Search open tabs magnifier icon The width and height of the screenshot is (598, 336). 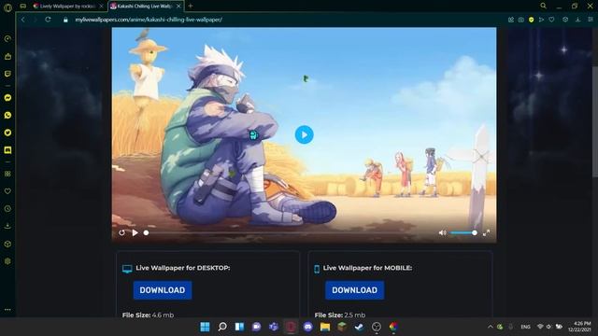tap(543, 6)
